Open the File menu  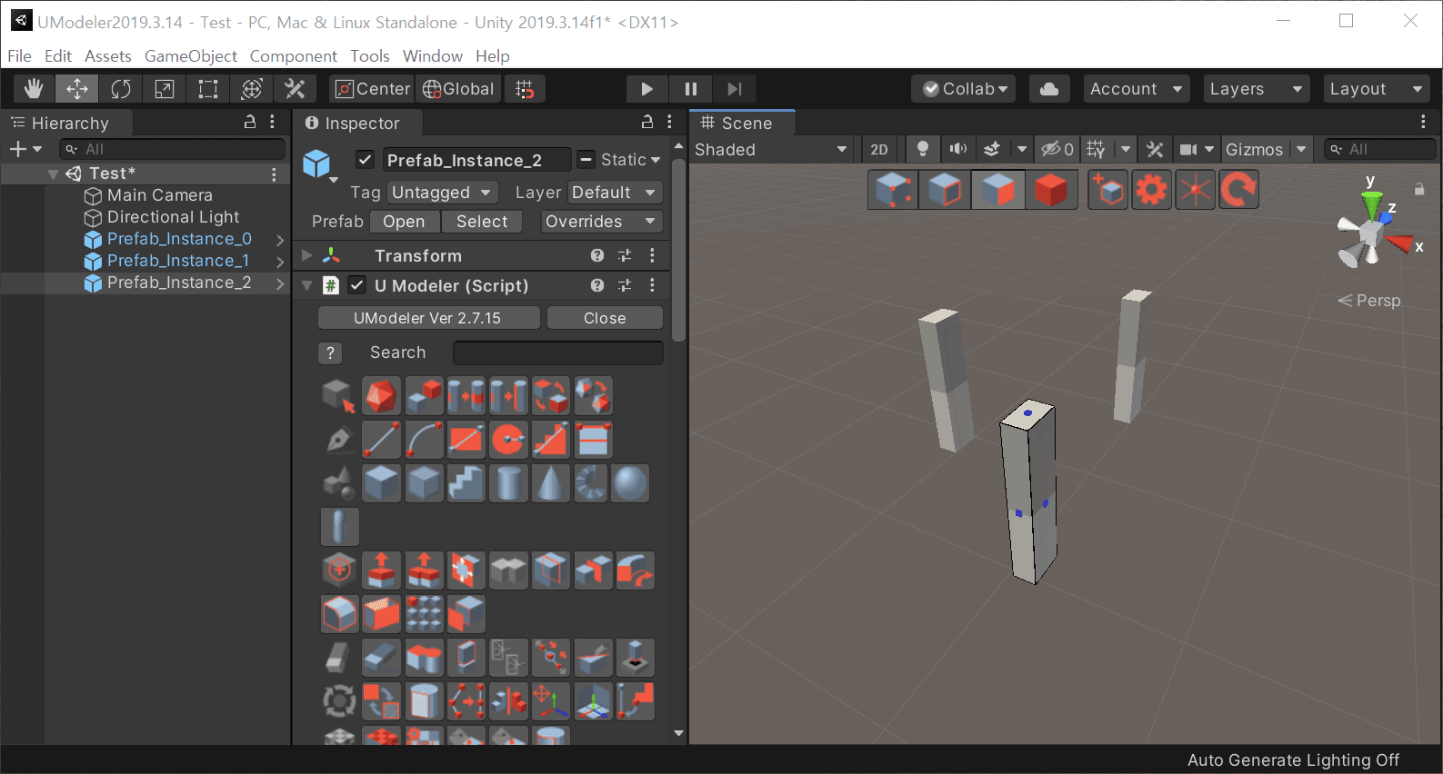(19, 56)
